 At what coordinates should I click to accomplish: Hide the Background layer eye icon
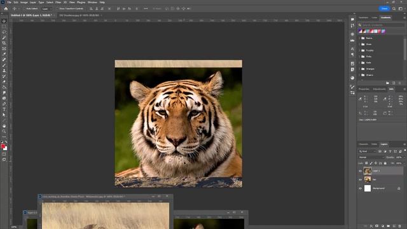(x=360, y=188)
